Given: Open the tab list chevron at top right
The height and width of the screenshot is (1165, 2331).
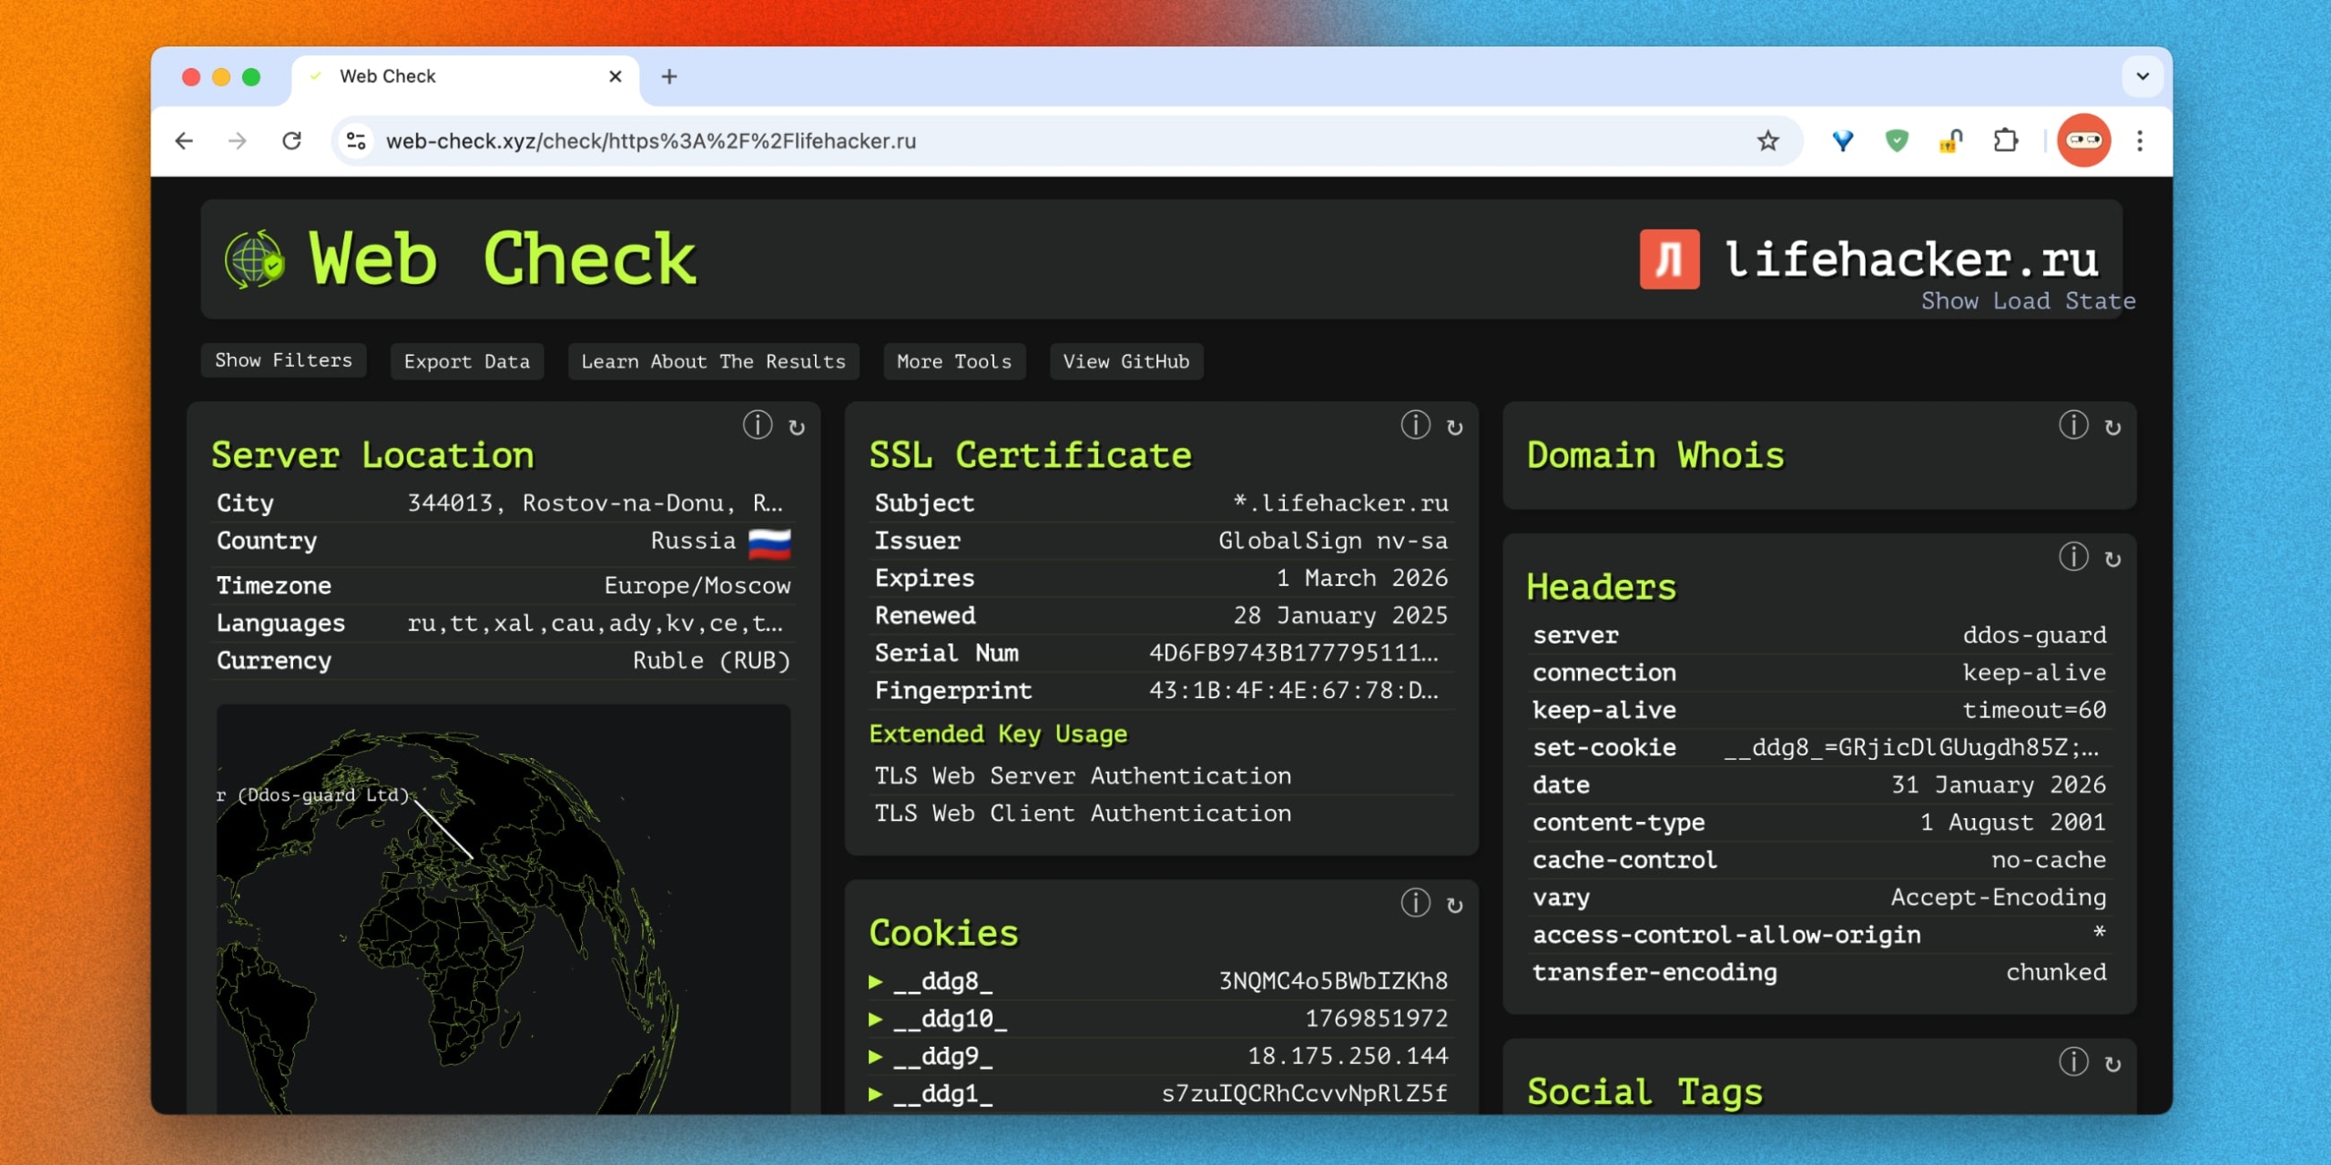Looking at the screenshot, I should (x=2144, y=76).
